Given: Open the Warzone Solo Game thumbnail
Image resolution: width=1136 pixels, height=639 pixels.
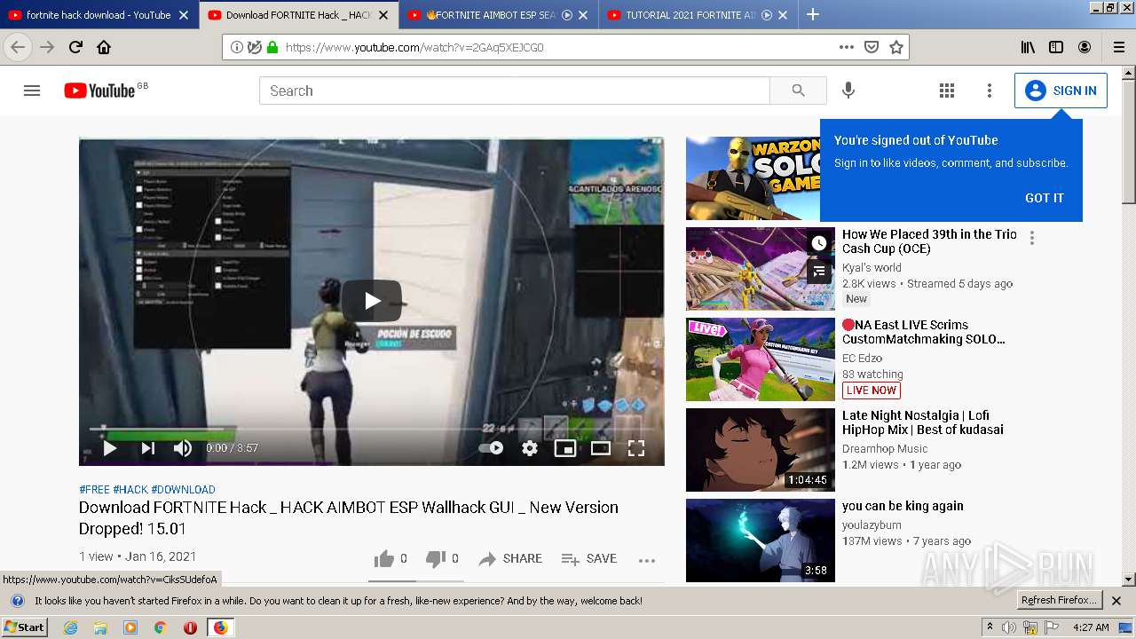Looking at the screenshot, I should [x=753, y=178].
